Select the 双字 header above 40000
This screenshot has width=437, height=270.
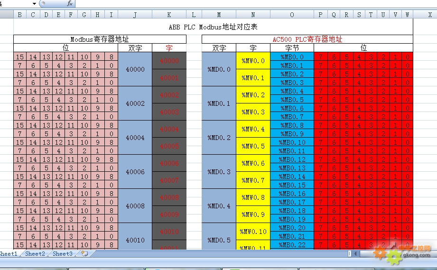(x=135, y=48)
